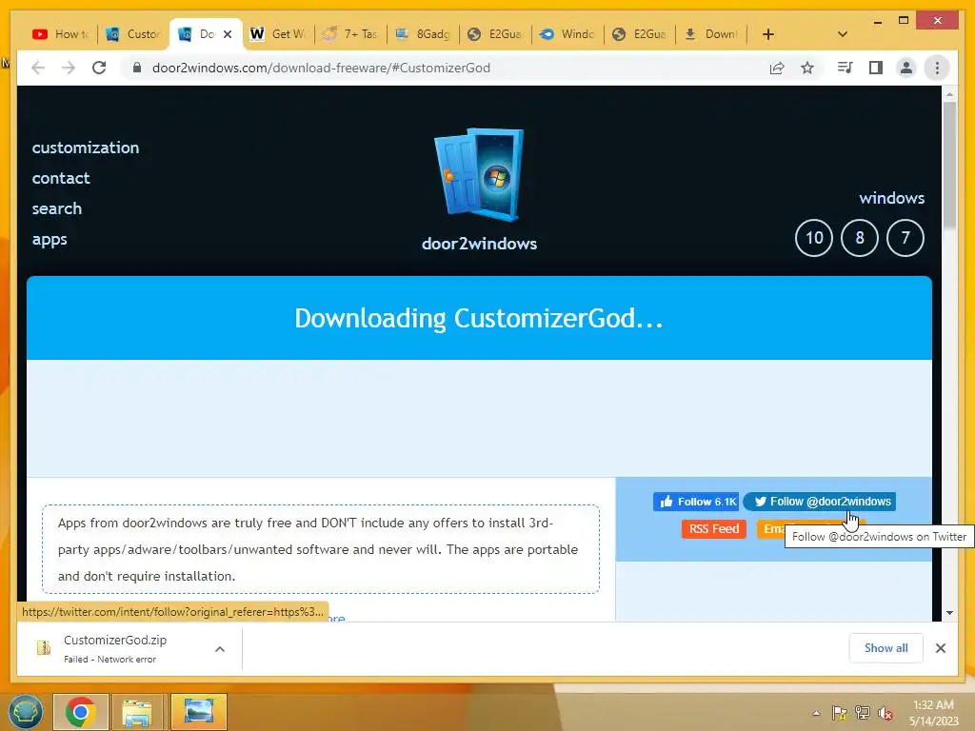Open the RSS Feed button
The height and width of the screenshot is (731, 975).
[714, 529]
